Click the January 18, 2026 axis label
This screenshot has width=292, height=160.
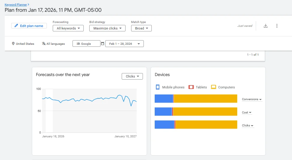coord(53,136)
